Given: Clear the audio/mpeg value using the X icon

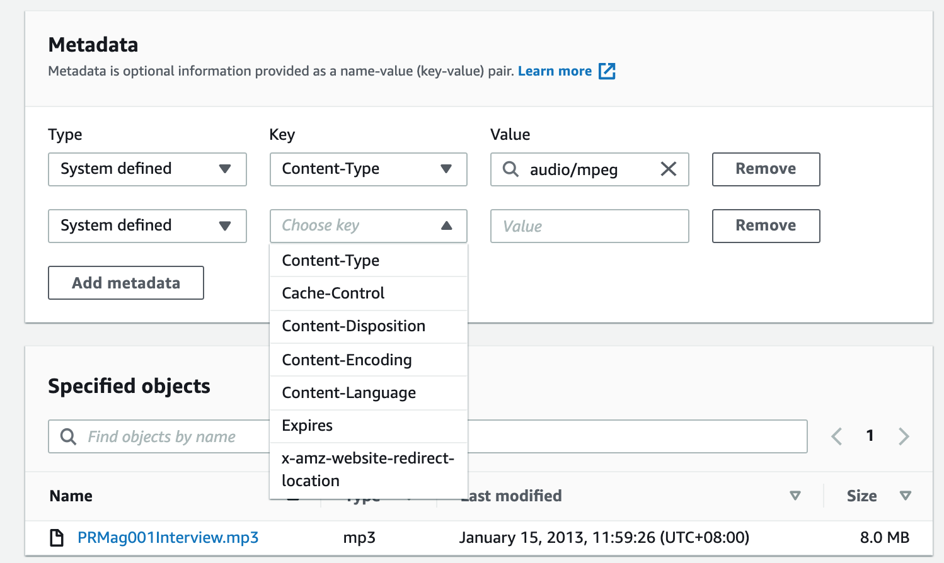Looking at the screenshot, I should point(668,169).
